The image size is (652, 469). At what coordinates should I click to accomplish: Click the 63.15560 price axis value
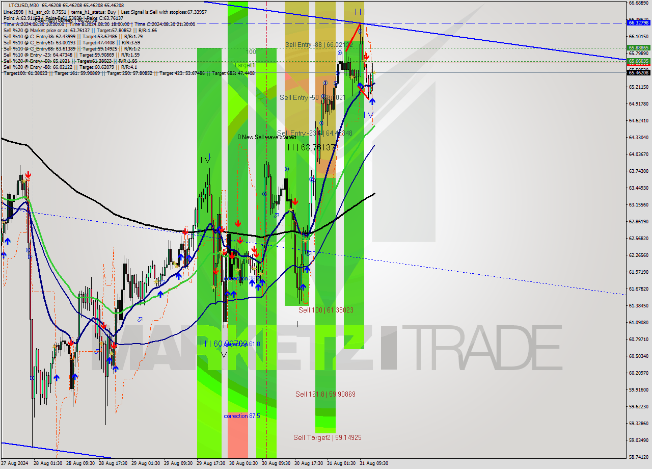(639, 204)
